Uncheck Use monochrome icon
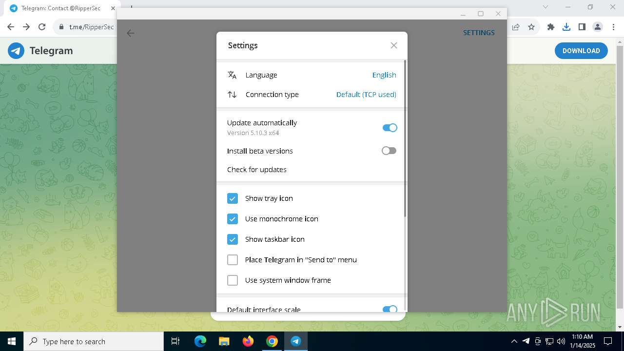The width and height of the screenshot is (624, 351). click(233, 219)
